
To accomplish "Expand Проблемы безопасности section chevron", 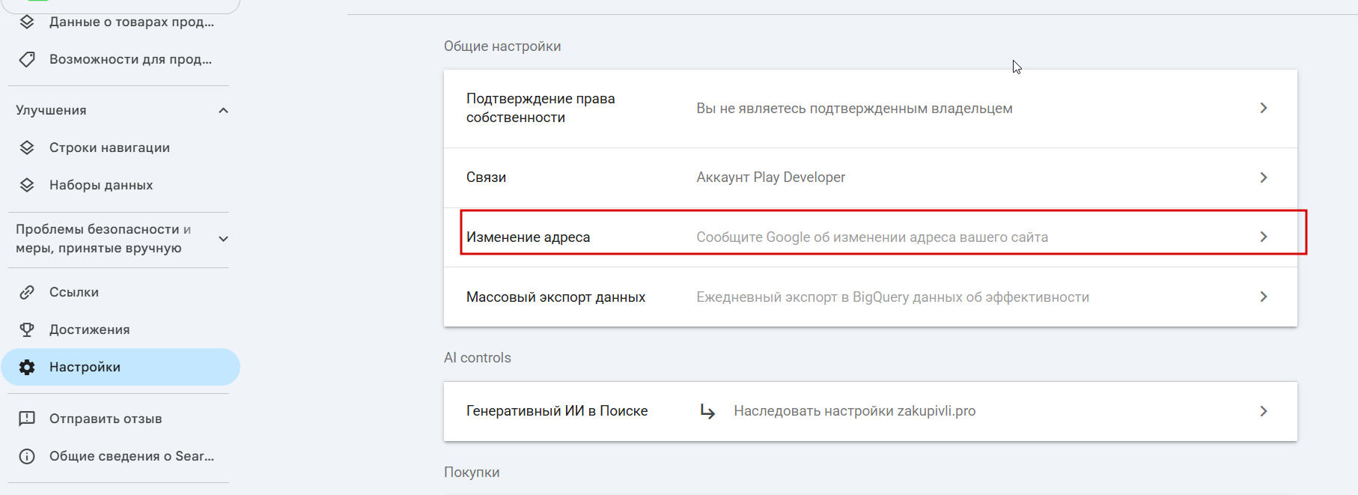I will [x=223, y=239].
